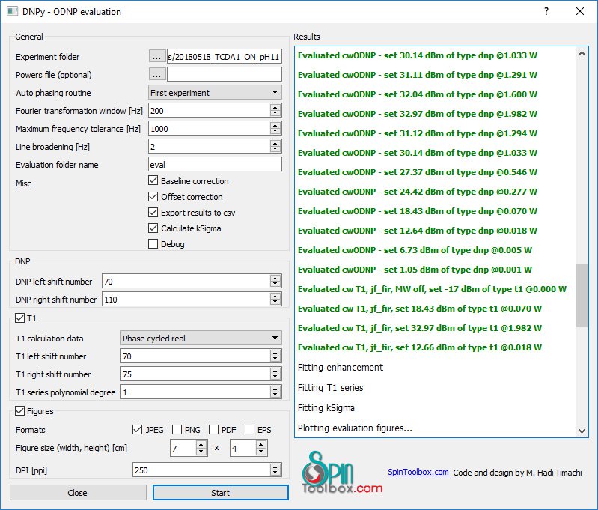Open the Powers file browse button
Image resolution: width=598 pixels, height=510 pixels.
(x=156, y=74)
